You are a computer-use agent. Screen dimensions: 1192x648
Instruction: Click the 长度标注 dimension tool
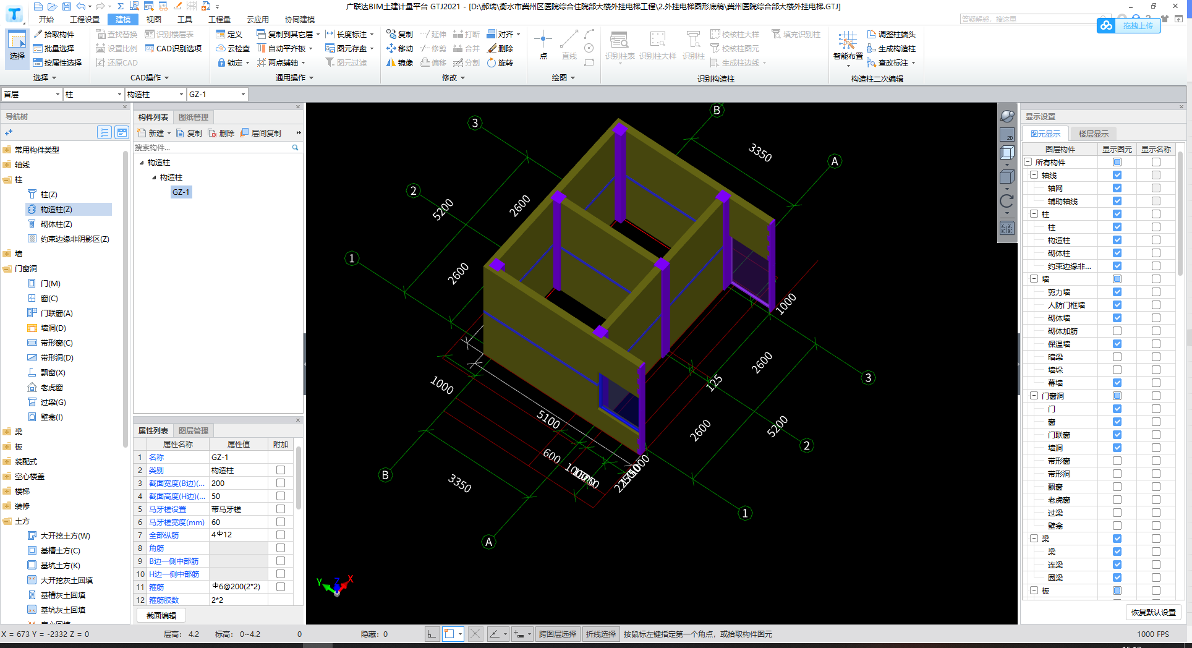[349, 34]
